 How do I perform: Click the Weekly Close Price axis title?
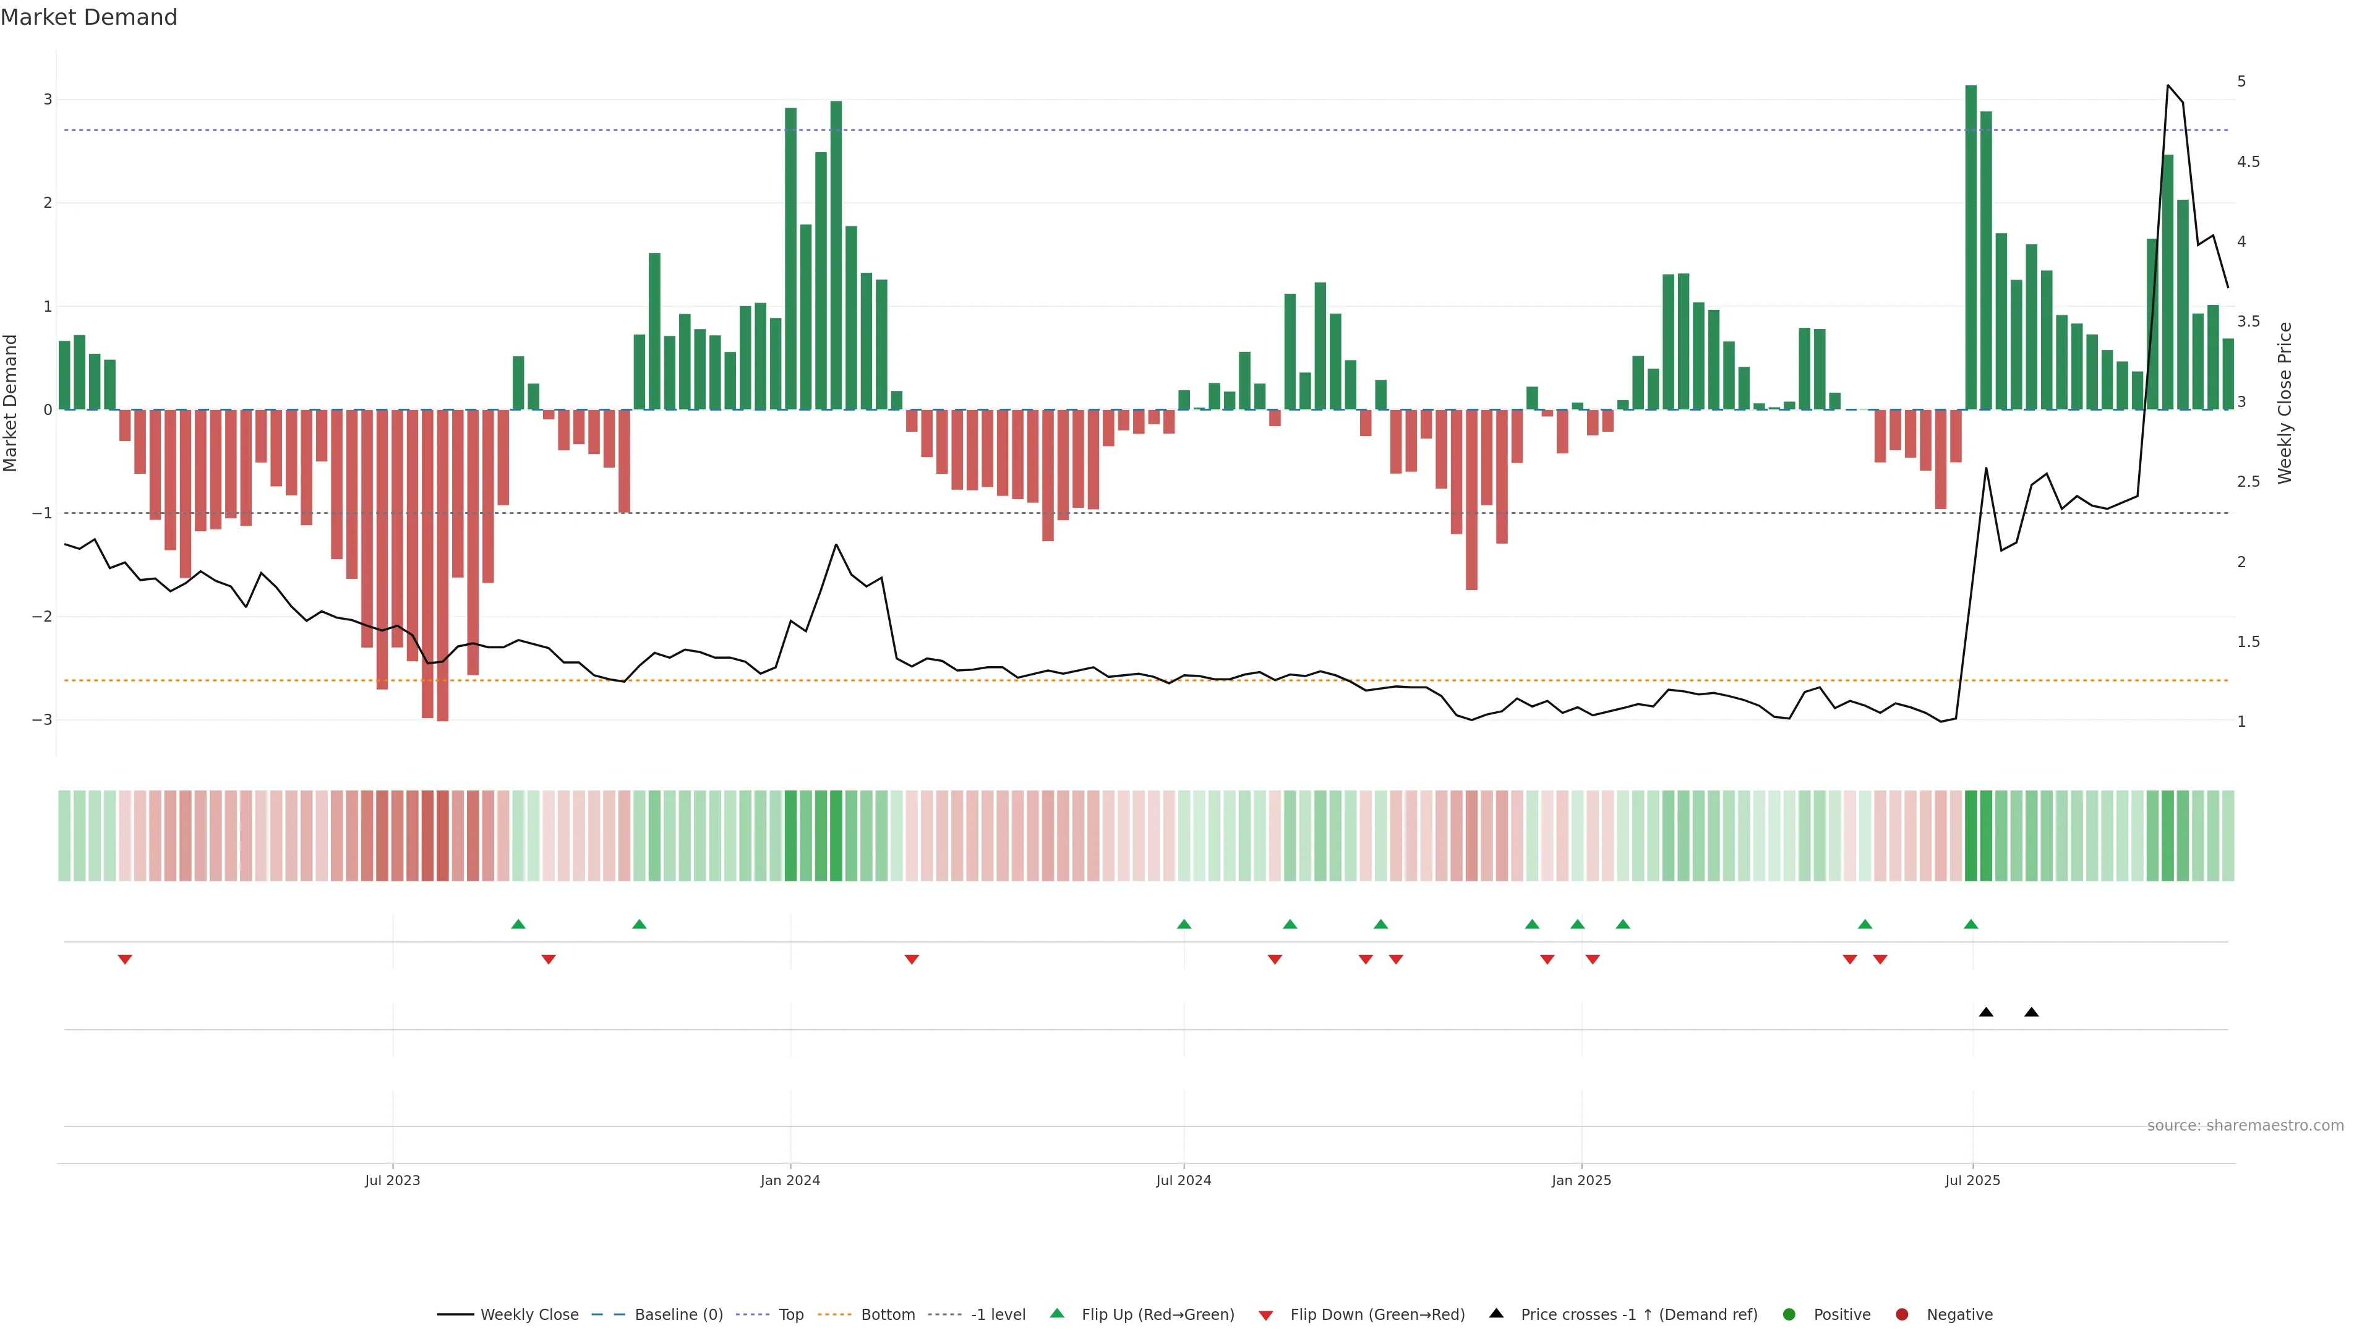(2285, 403)
